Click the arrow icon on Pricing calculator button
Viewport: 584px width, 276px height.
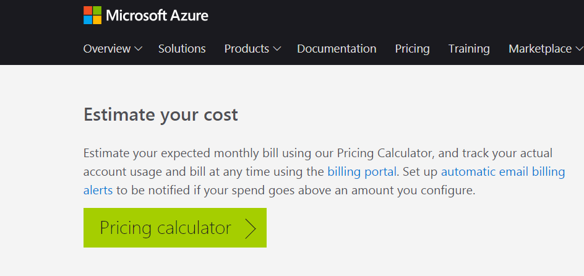(250, 228)
